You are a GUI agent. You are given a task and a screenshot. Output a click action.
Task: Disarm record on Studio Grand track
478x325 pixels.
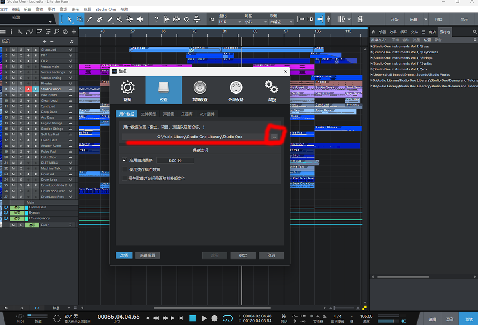pos(28,89)
